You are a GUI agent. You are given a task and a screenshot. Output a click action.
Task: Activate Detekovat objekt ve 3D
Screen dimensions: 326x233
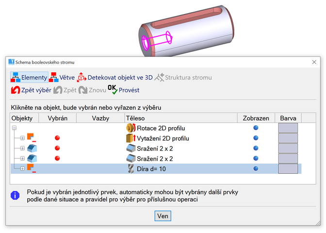(x=81, y=78)
